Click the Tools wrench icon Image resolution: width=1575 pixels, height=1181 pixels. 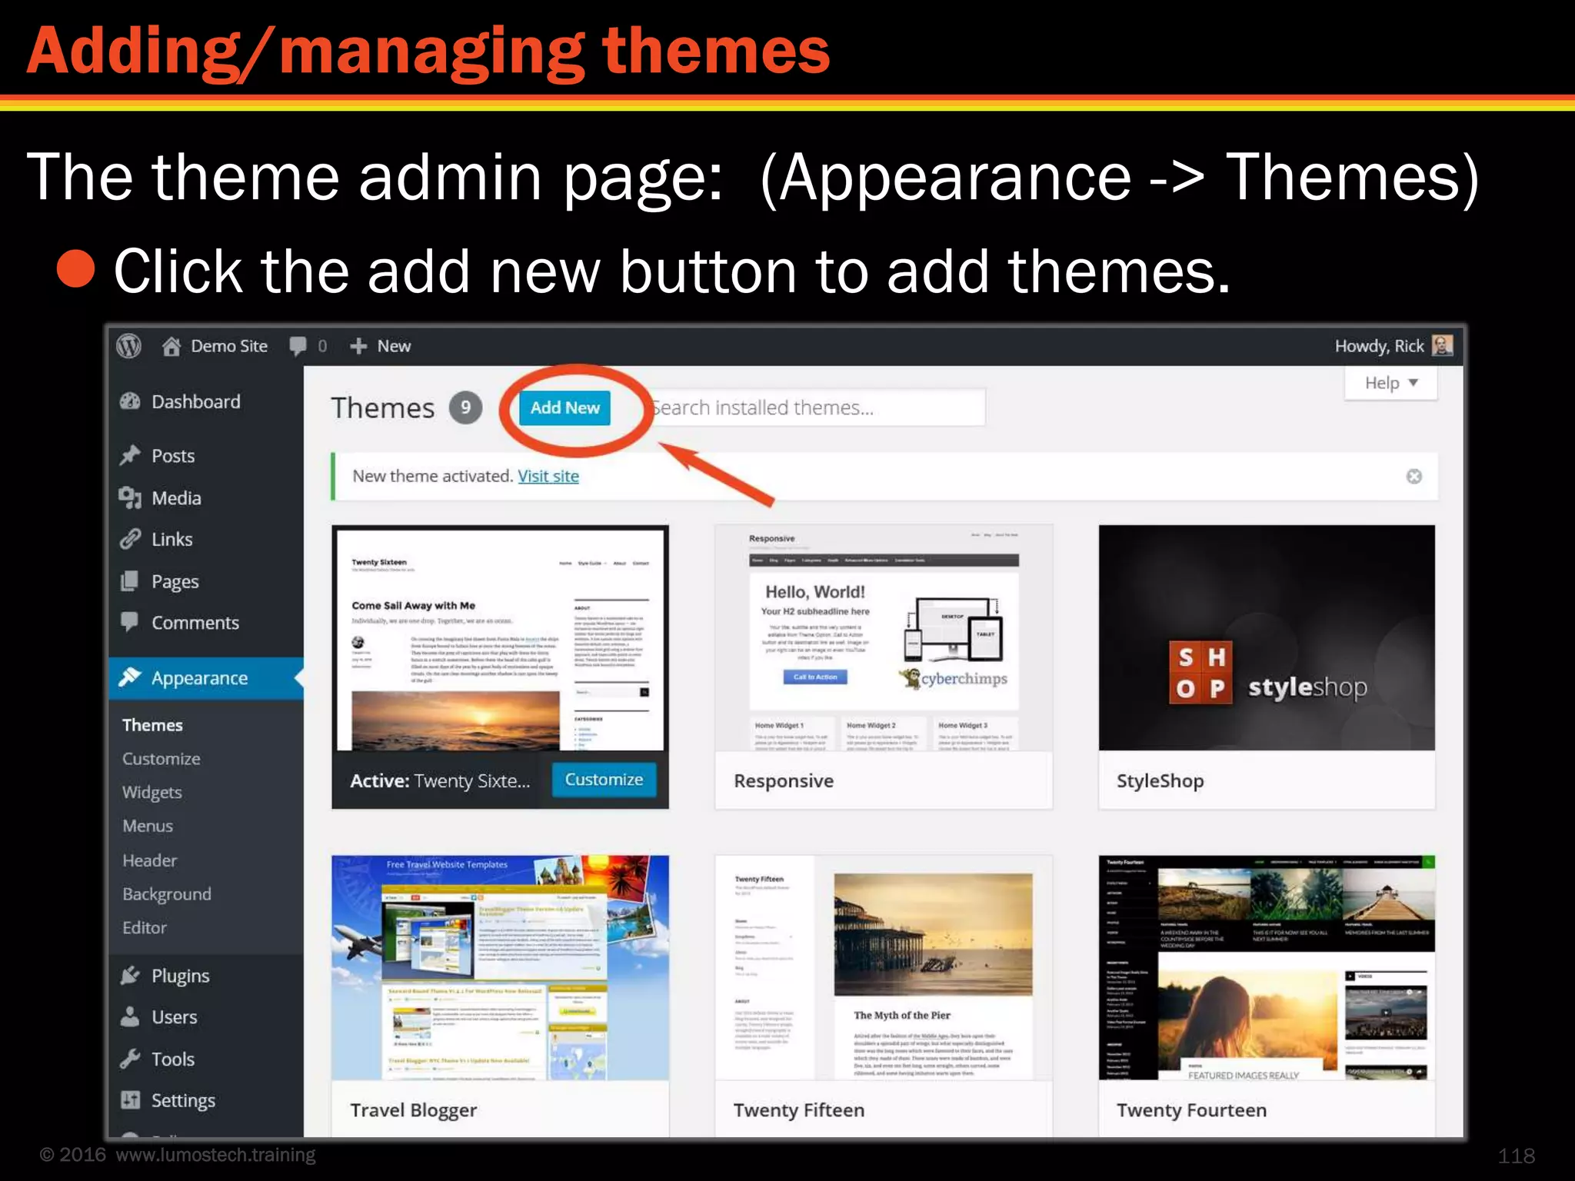pos(130,1059)
